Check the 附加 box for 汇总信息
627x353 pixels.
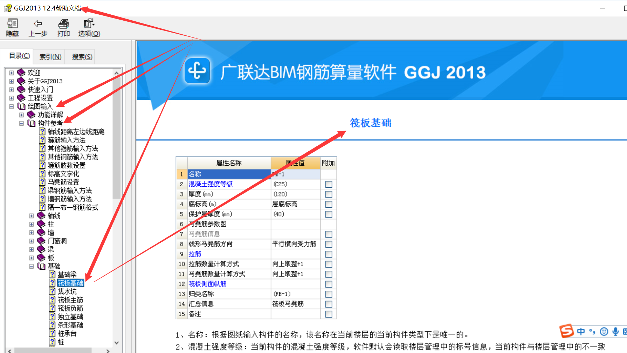point(329,304)
